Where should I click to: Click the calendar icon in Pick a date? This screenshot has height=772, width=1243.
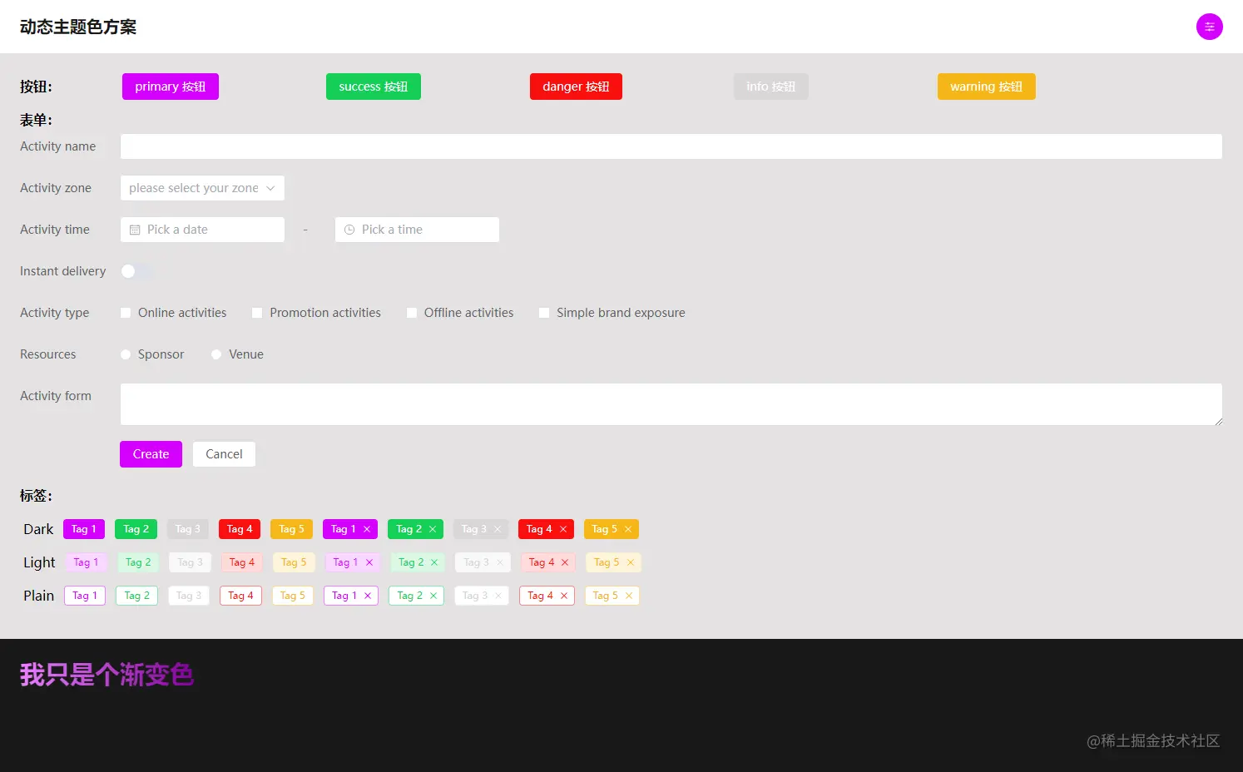coord(135,230)
